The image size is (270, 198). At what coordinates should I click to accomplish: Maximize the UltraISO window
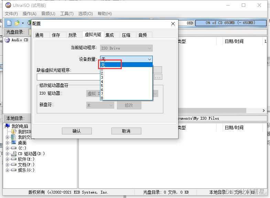point(244,5)
